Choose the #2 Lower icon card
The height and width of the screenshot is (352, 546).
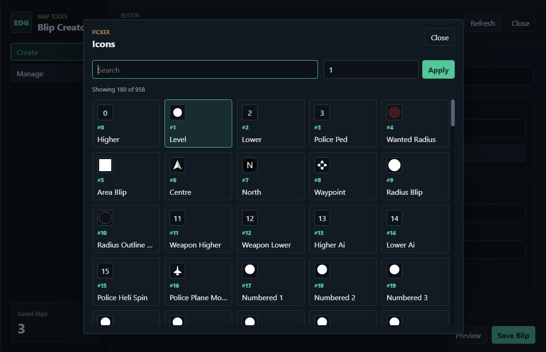[x=271, y=124]
